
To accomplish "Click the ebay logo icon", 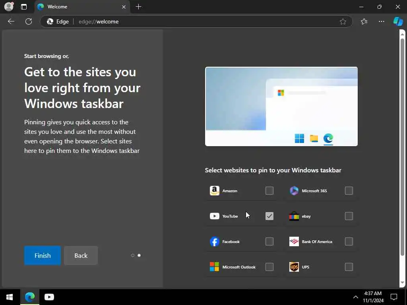I will tap(294, 216).
